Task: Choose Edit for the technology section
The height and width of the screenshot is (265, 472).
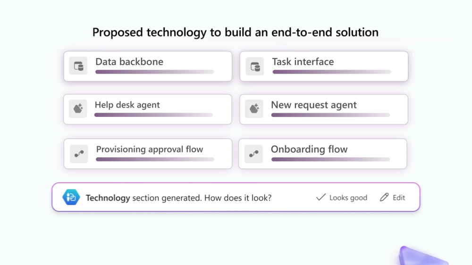Action: pyautogui.click(x=393, y=197)
